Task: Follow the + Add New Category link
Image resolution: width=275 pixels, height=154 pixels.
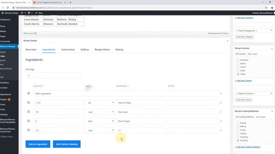Action: coord(244,18)
